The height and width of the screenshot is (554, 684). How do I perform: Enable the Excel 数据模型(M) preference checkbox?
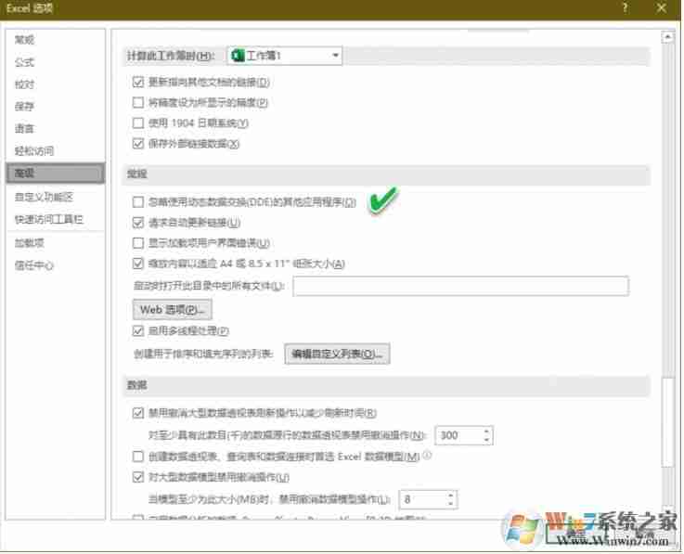(138, 457)
